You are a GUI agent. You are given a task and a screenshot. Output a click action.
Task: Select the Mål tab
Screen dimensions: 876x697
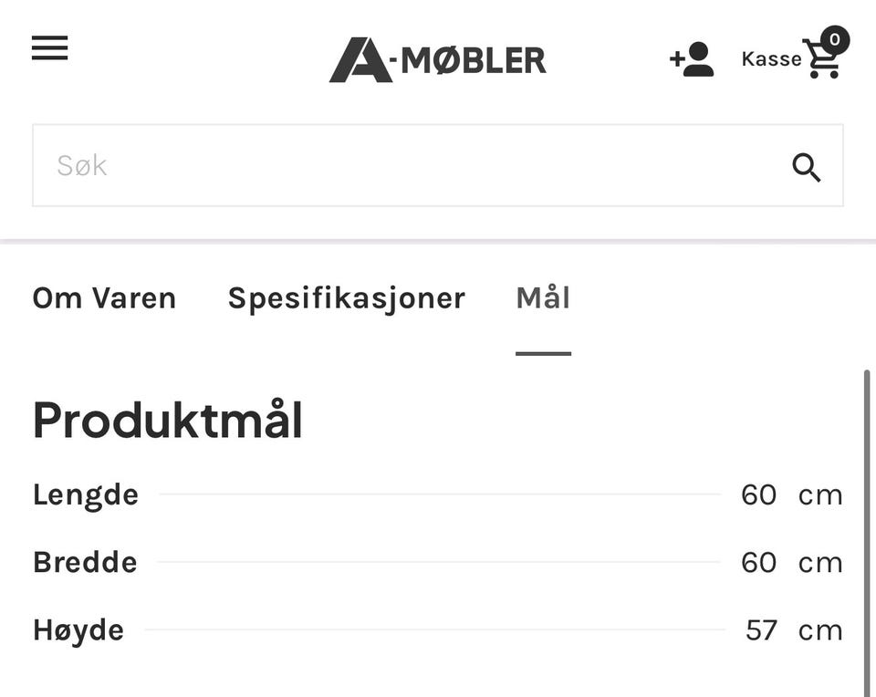[543, 297]
